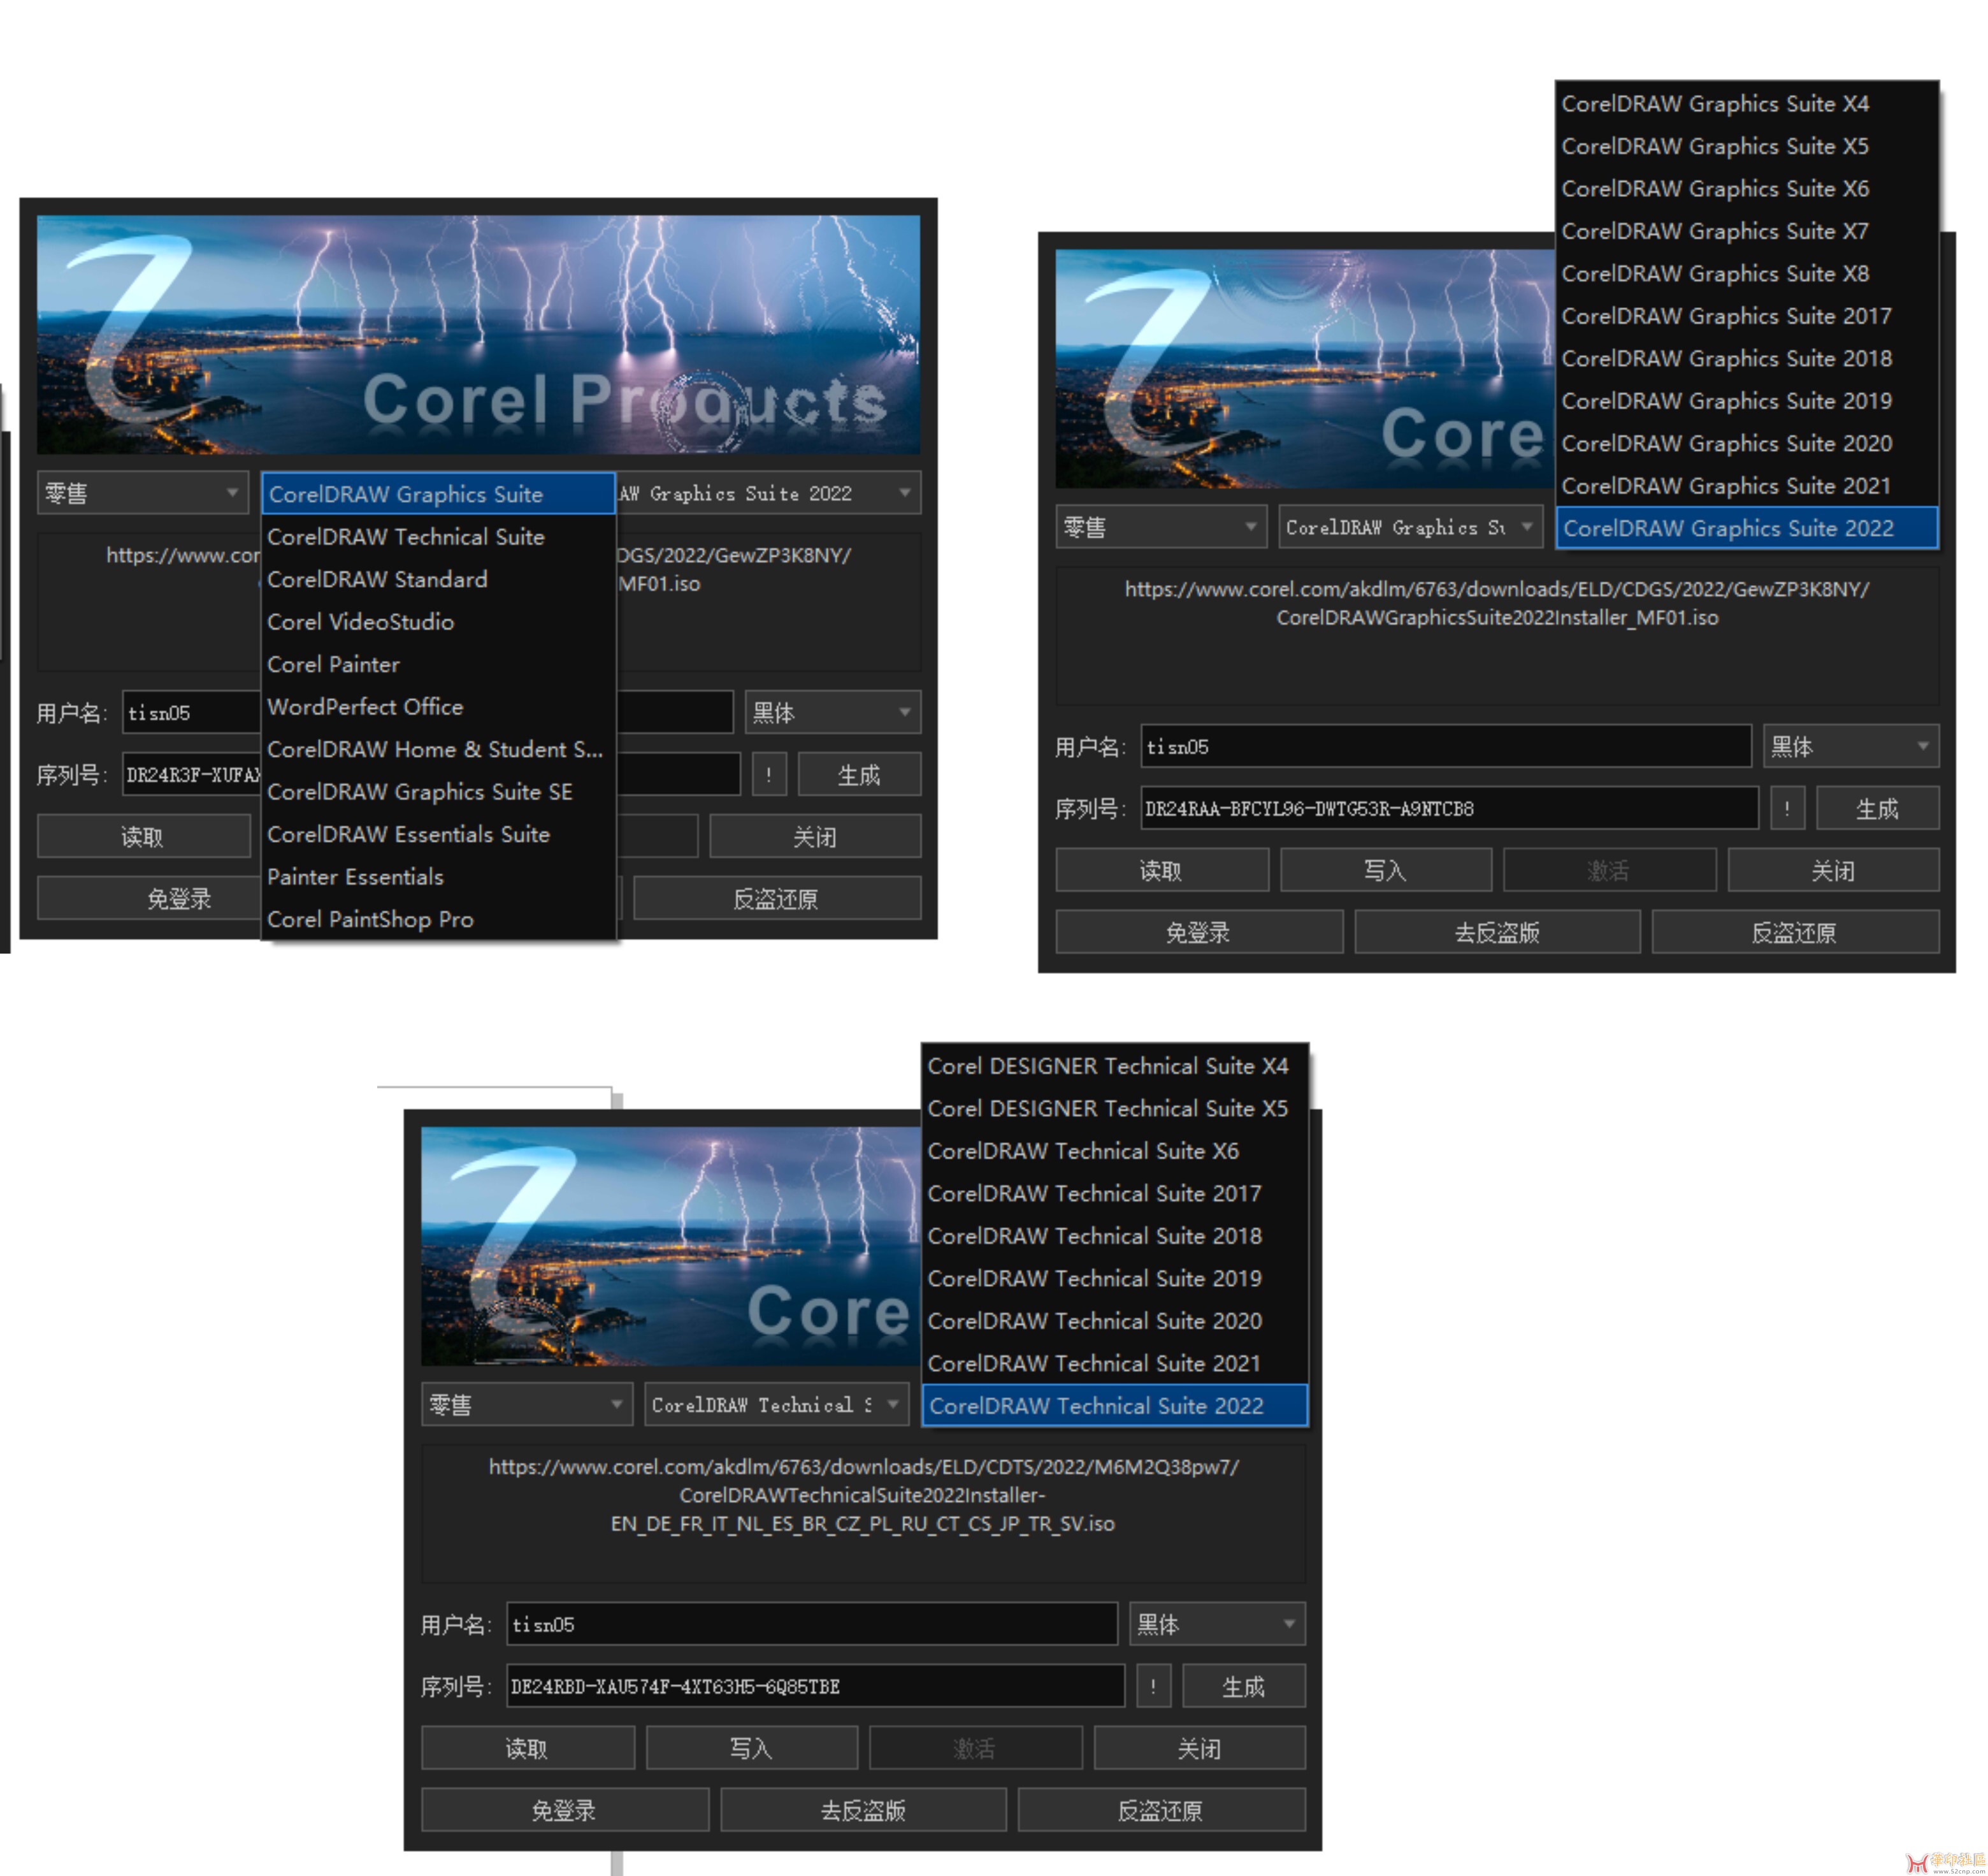The width and height of the screenshot is (1988, 1876).
Task: Open 零售 dropdown in left window
Action: 143,493
